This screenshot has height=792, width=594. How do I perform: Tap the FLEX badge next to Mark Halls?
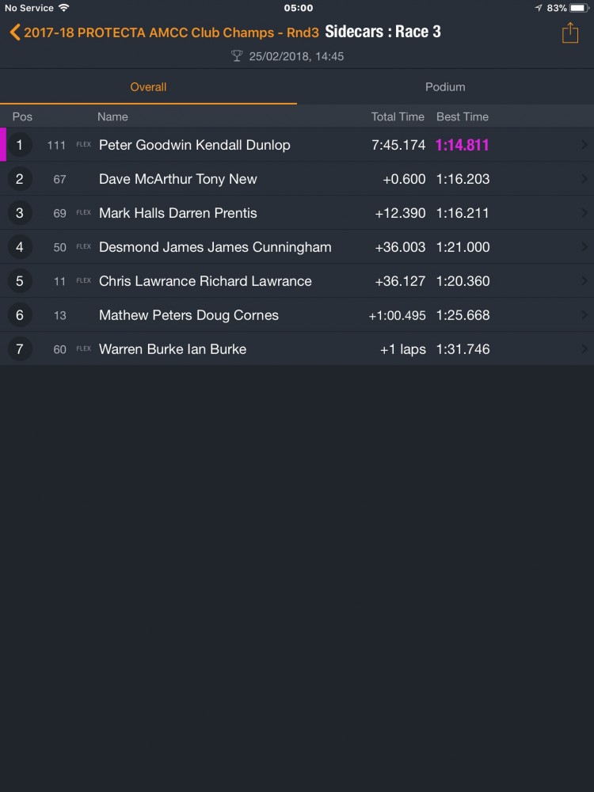(83, 213)
